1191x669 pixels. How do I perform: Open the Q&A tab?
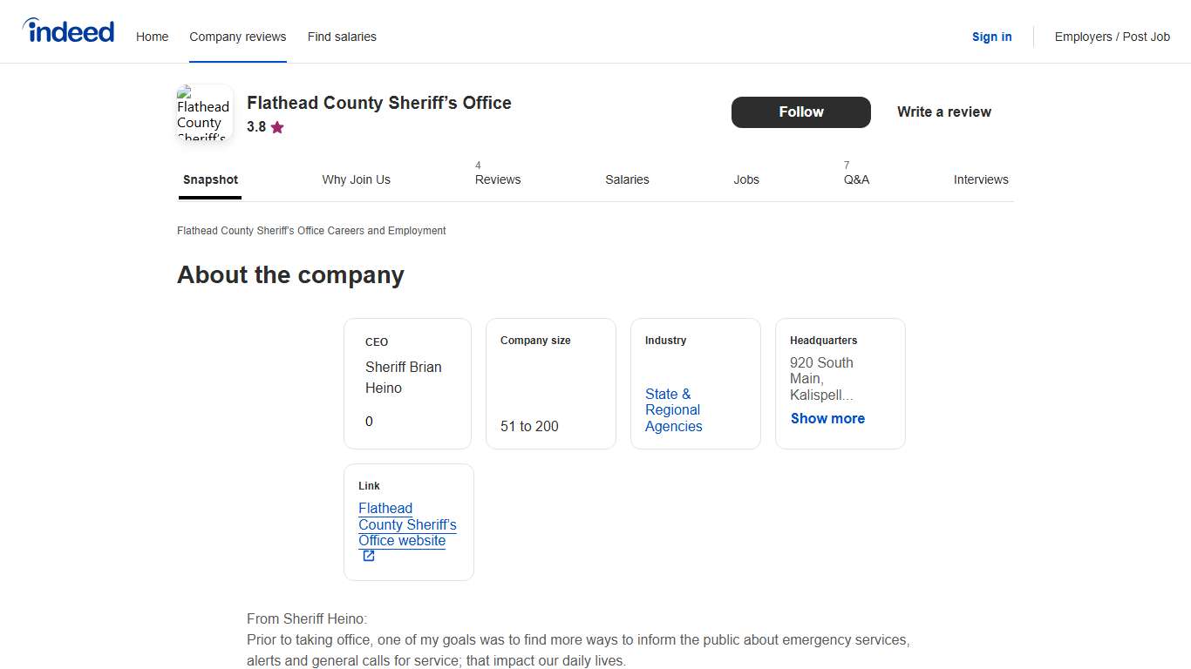pyautogui.click(x=856, y=179)
